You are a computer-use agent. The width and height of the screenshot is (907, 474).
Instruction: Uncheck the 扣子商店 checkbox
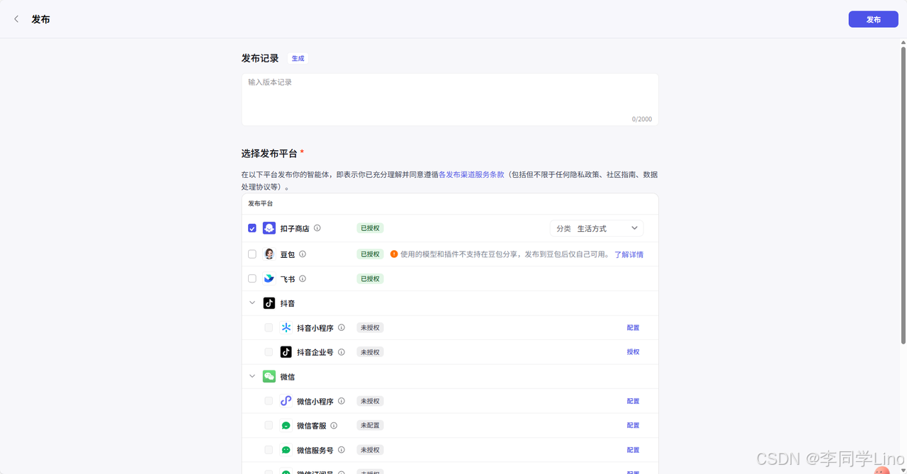point(252,228)
